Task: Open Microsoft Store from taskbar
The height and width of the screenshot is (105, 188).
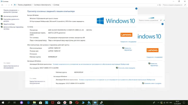Action: [x=41, y=102]
